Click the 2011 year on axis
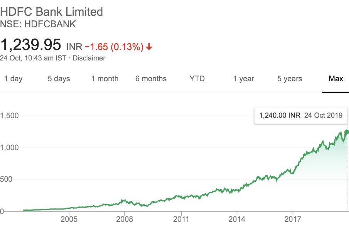Image resolution: width=349 pixels, height=228 pixels. pyautogui.click(x=181, y=220)
